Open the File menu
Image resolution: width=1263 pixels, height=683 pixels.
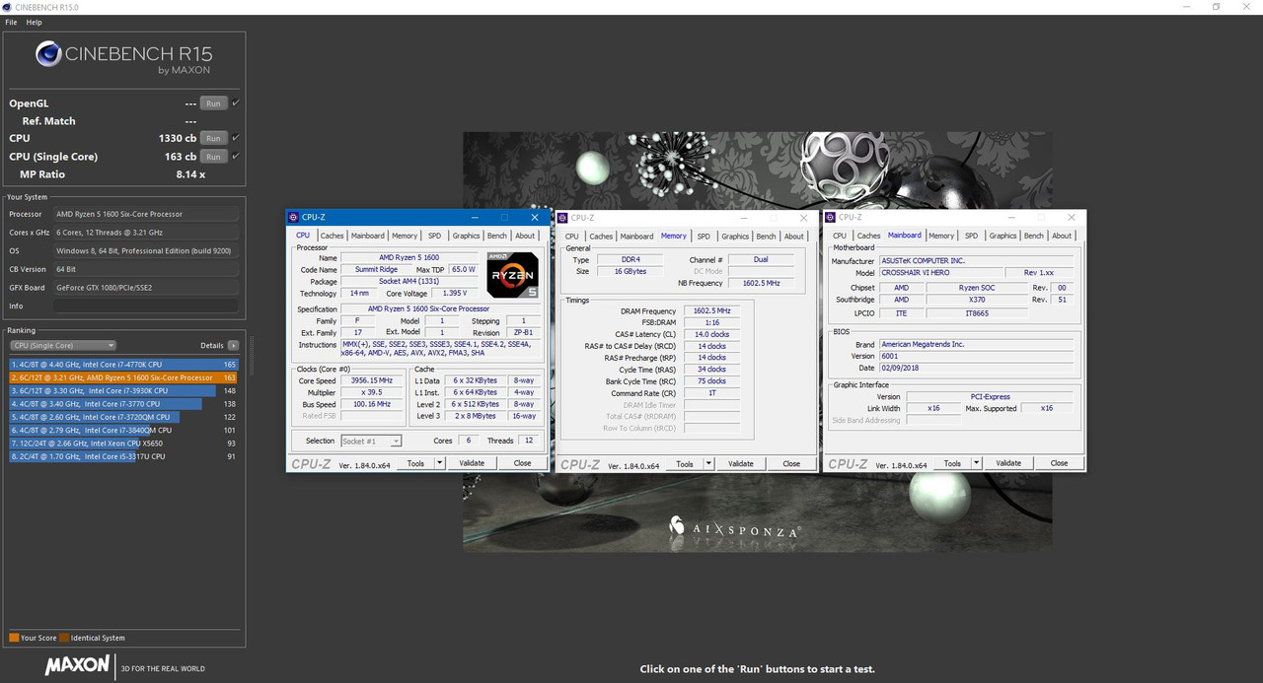pyautogui.click(x=12, y=22)
